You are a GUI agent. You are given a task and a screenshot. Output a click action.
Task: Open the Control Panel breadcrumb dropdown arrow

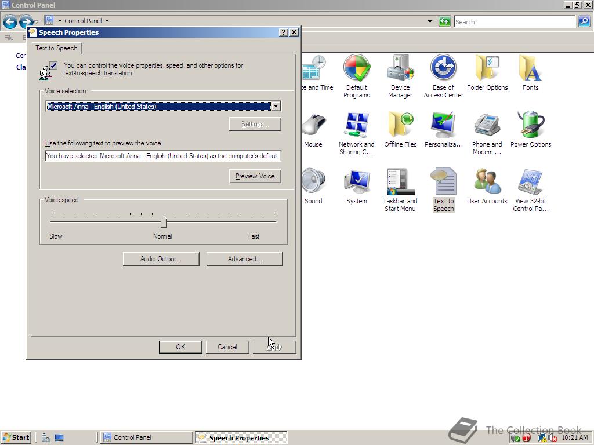click(x=107, y=21)
